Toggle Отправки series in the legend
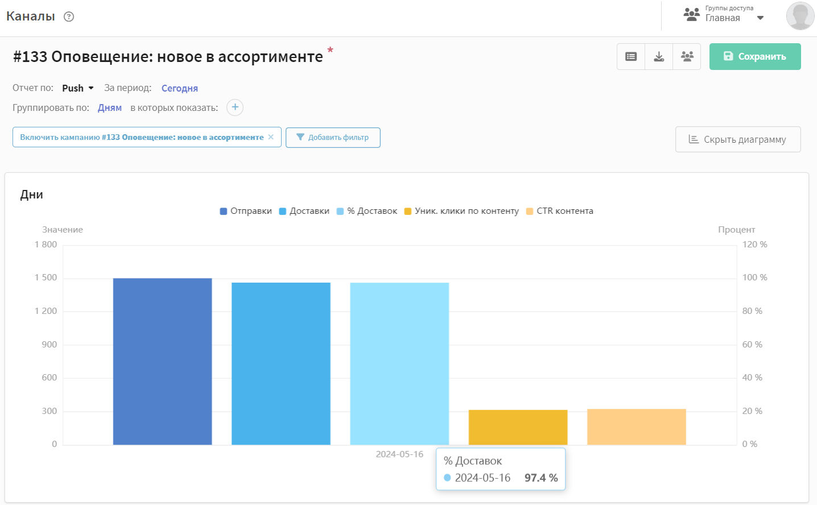817x505 pixels. [x=246, y=211]
